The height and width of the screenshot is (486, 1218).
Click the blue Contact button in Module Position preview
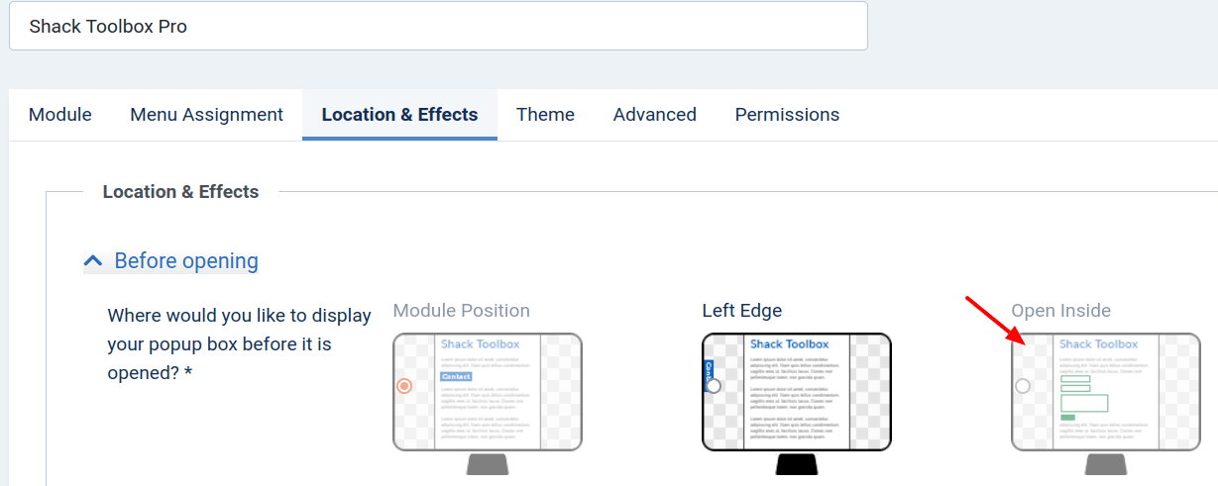(456, 377)
